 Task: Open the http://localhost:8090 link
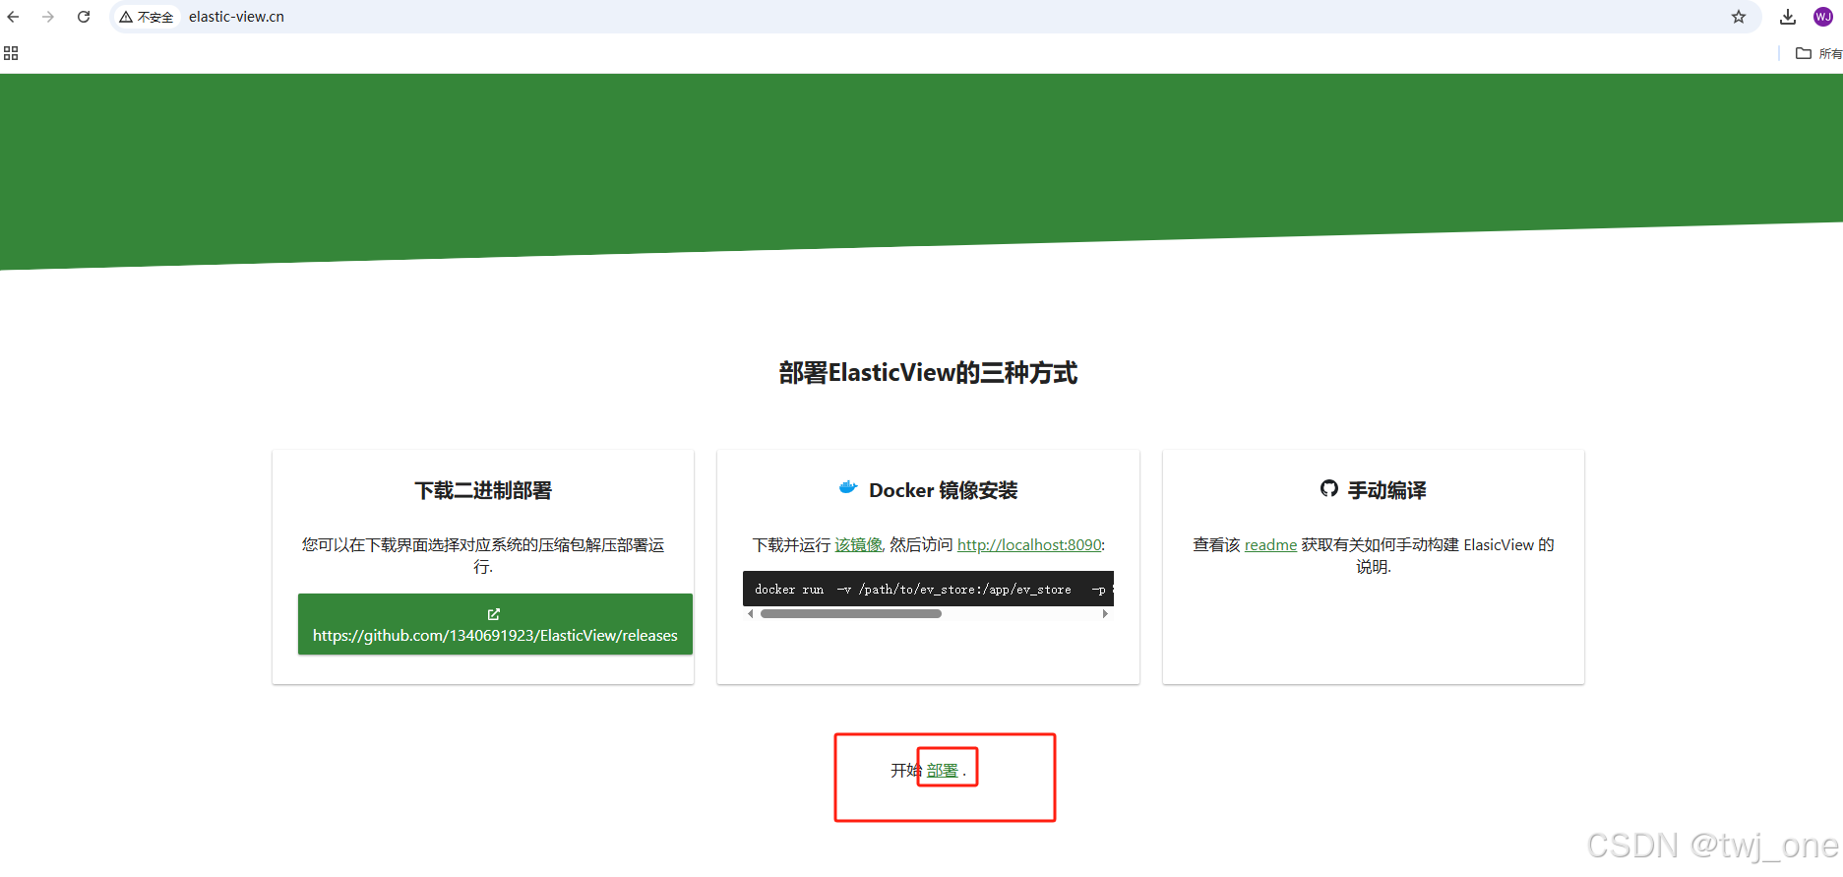tap(1029, 545)
